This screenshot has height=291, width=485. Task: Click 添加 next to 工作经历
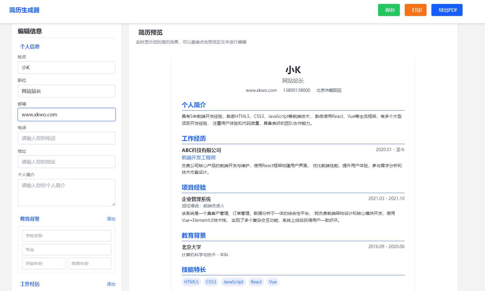click(x=111, y=284)
